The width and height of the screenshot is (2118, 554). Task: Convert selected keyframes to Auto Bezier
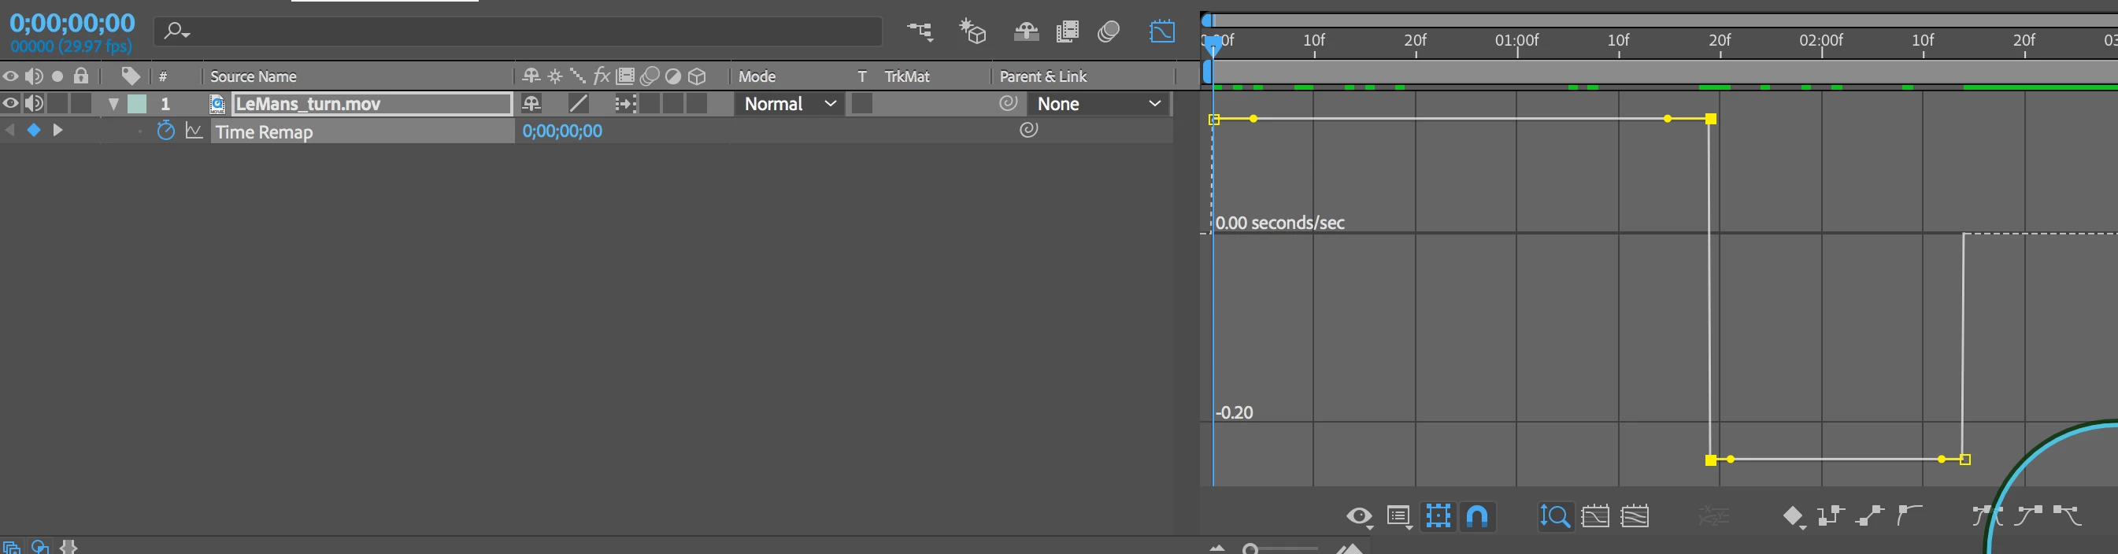coord(1909,516)
